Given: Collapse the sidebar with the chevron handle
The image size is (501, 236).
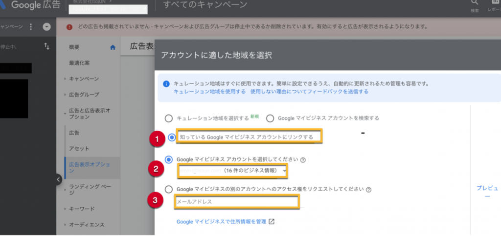Looking at the screenshot, I should pyautogui.click(x=58, y=179).
